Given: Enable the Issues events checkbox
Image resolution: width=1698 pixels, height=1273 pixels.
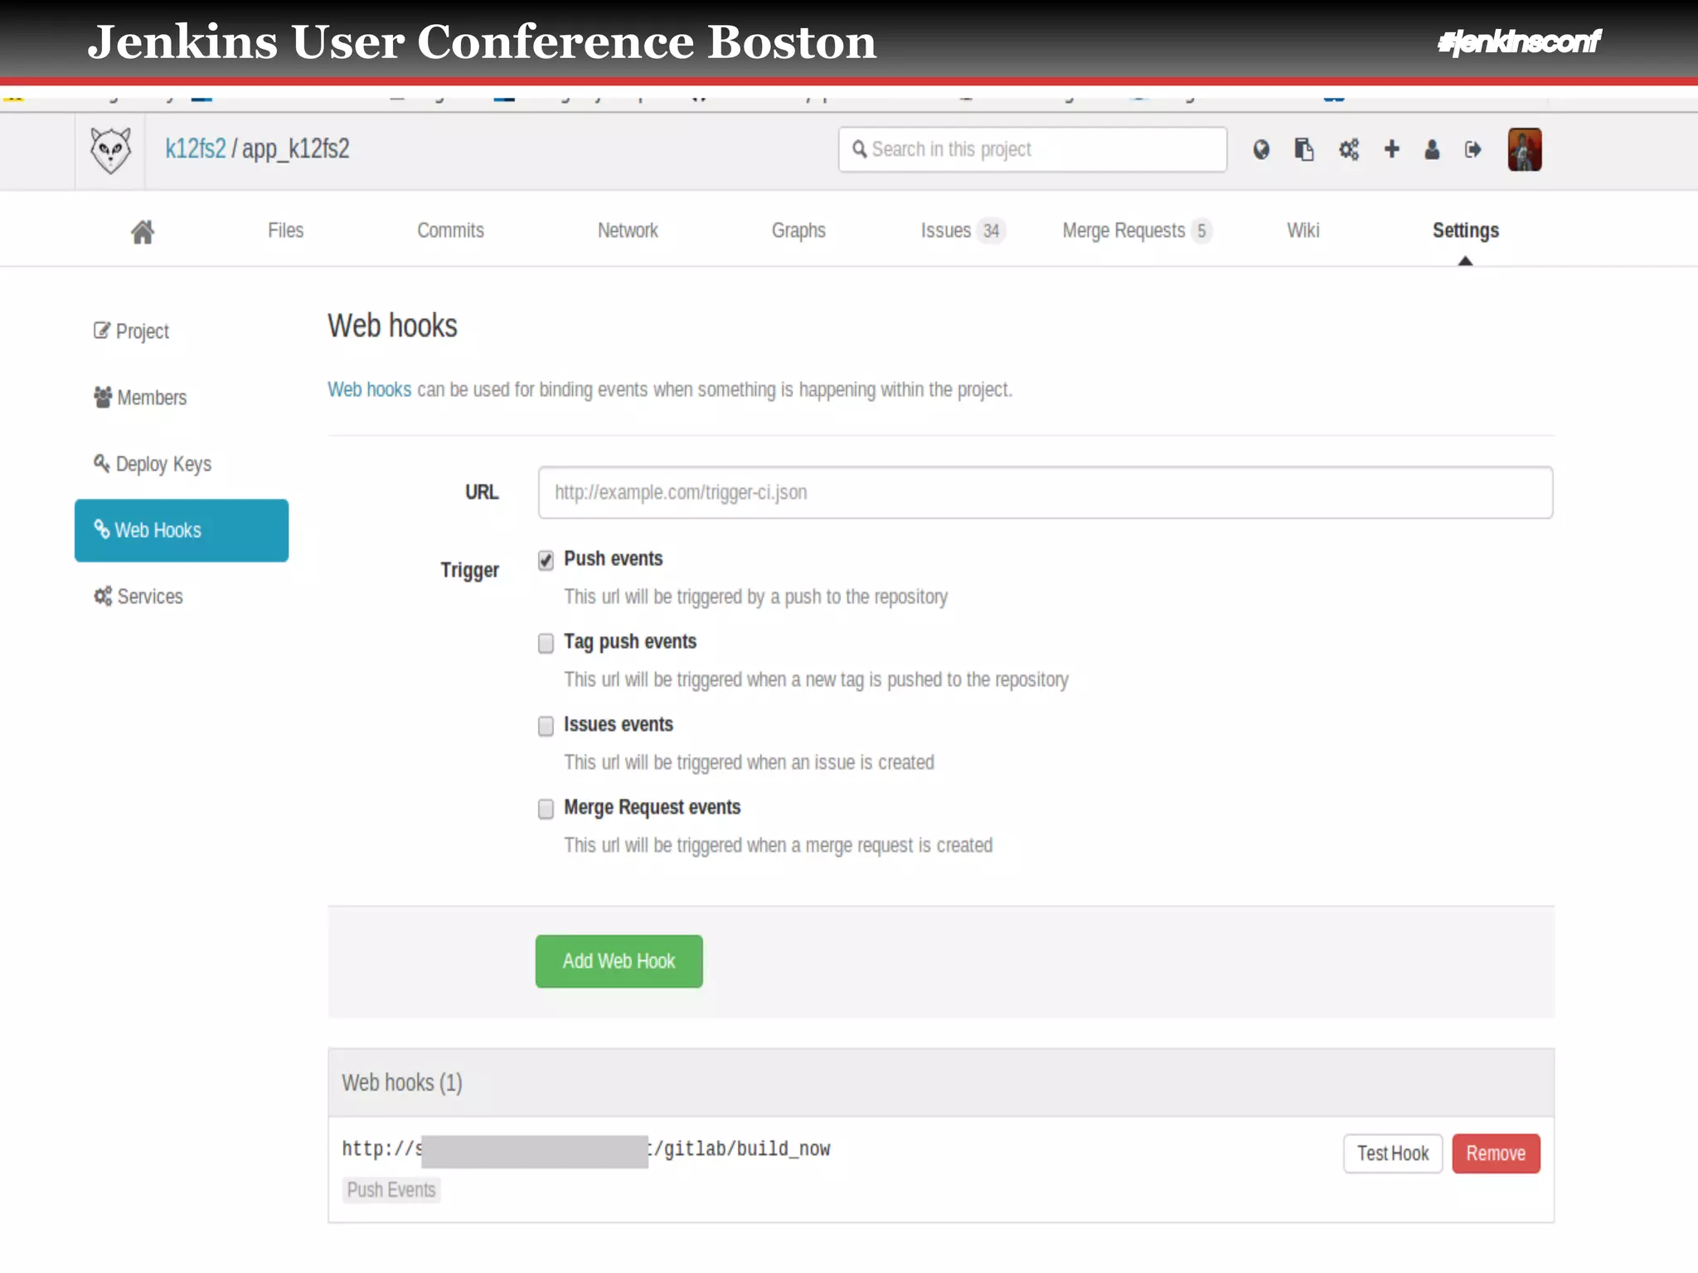Looking at the screenshot, I should click(x=546, y=726).
